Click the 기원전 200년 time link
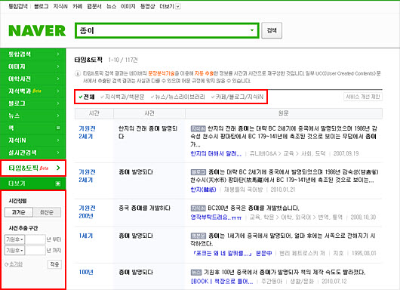This screenshot has width=400, height=290. point(87,212)
